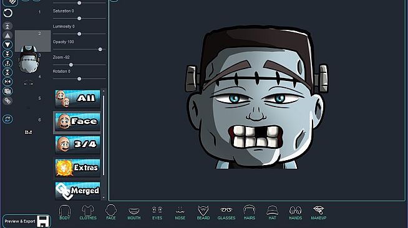Click the "Saturation 0" label
The image size is (408, 228).
click(63, 11)
